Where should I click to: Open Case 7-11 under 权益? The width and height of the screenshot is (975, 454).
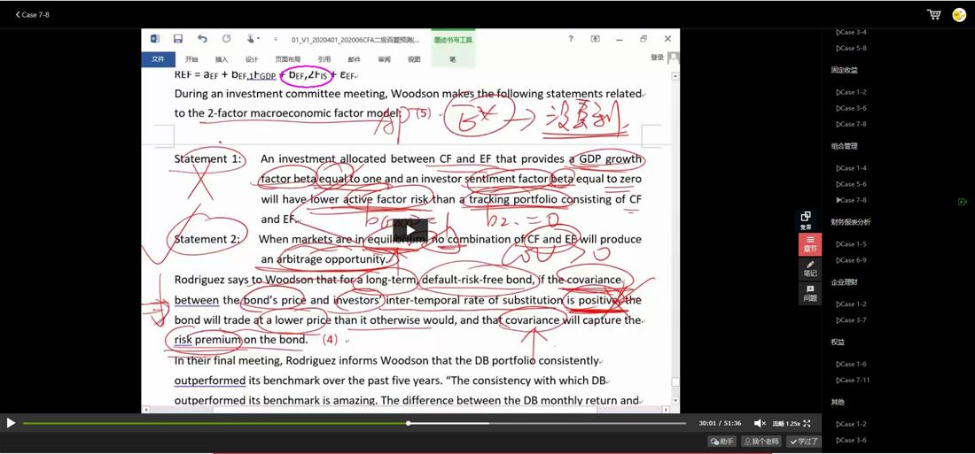point(853,380)
